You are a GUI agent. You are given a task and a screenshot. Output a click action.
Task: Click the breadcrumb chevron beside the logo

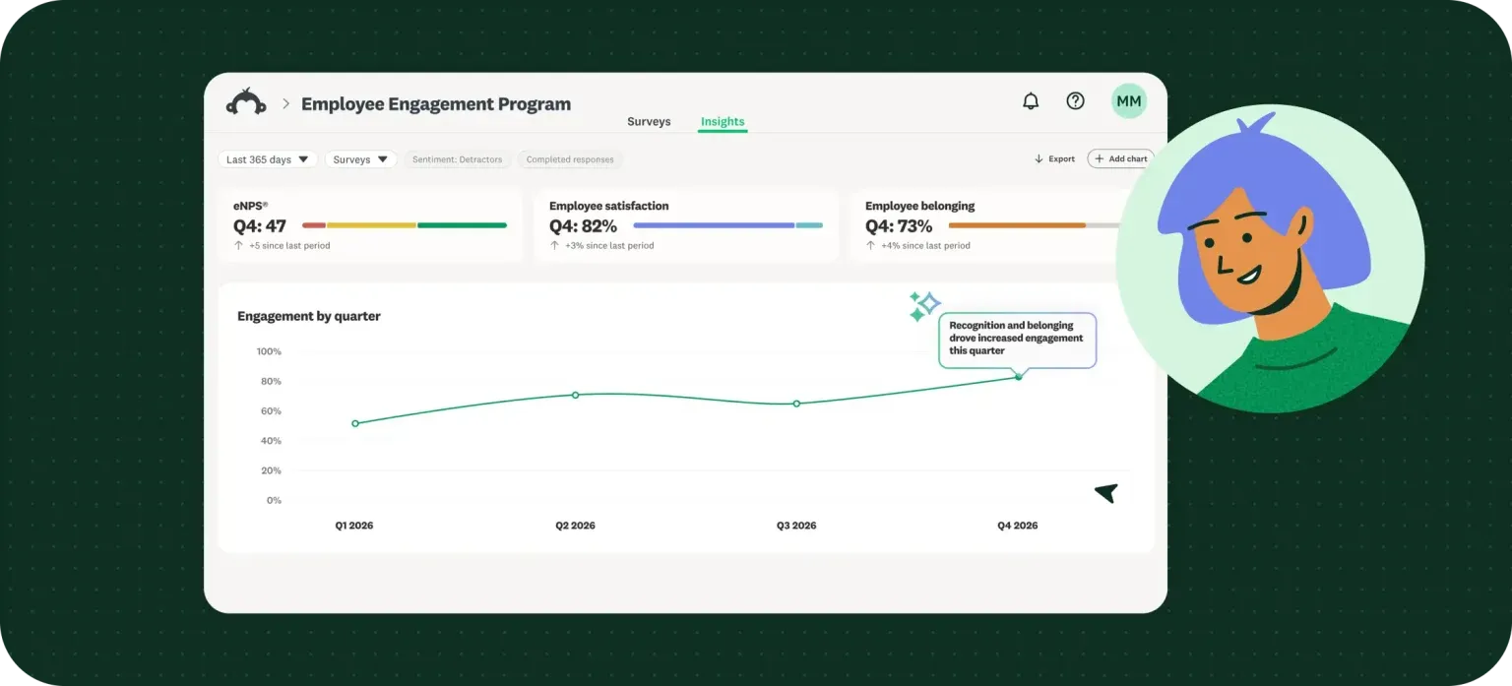[x=286, y=103]
